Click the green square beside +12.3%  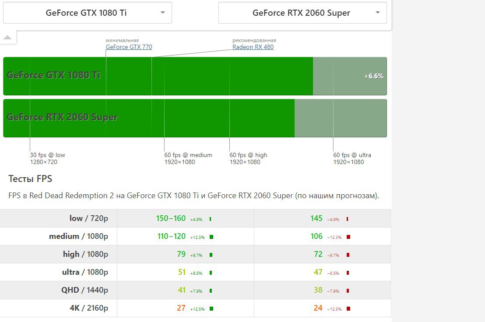coord(211,237)
